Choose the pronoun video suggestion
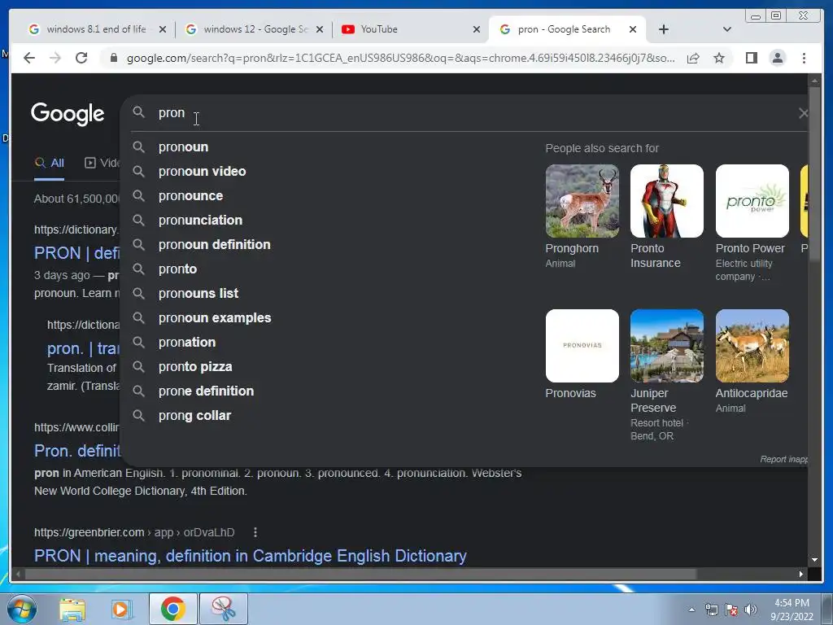The image size is (833, 625). 202,171
